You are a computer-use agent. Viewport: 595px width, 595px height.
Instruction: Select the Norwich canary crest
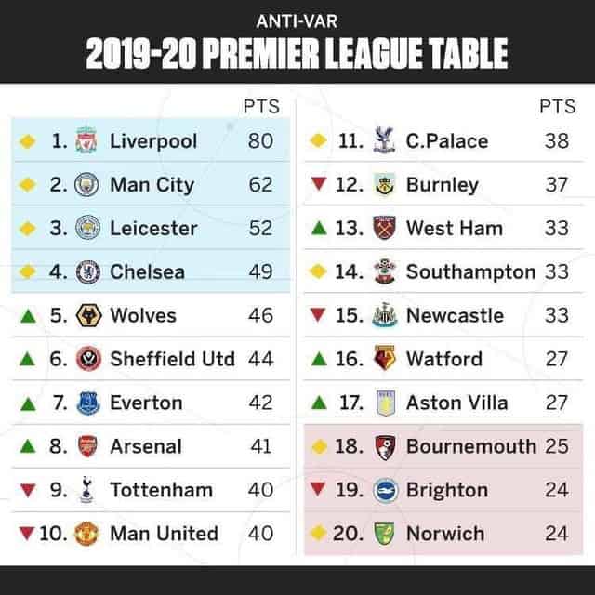384,534
